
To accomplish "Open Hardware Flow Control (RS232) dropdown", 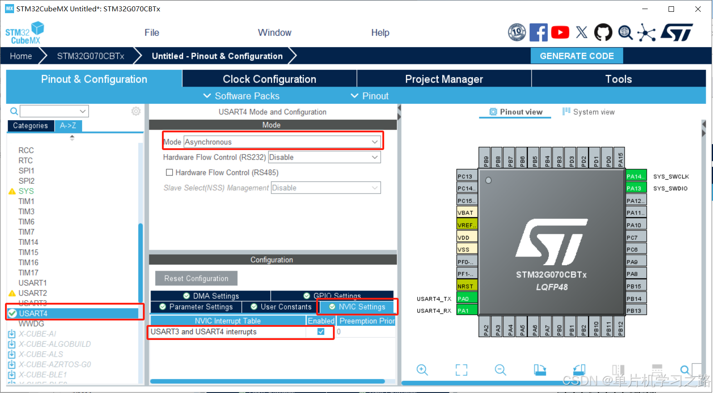I will click(324, 157).
